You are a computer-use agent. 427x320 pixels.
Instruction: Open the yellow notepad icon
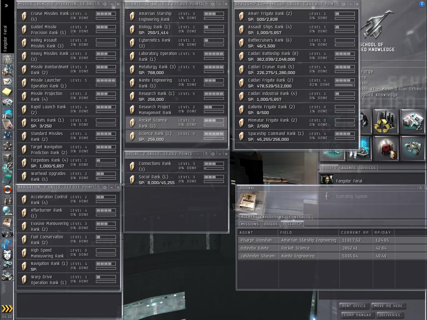8,92
